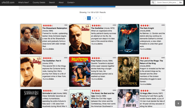Image resolution: width=185 pixels, height=108 pixels.
Task: Open the Lord of the Rings poster
Action: (x=128, y=72)
